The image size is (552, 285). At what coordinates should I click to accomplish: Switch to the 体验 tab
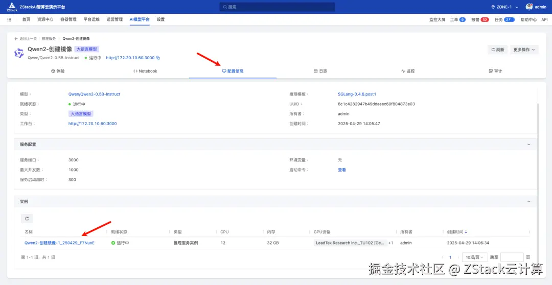click(x=58, y=71)
